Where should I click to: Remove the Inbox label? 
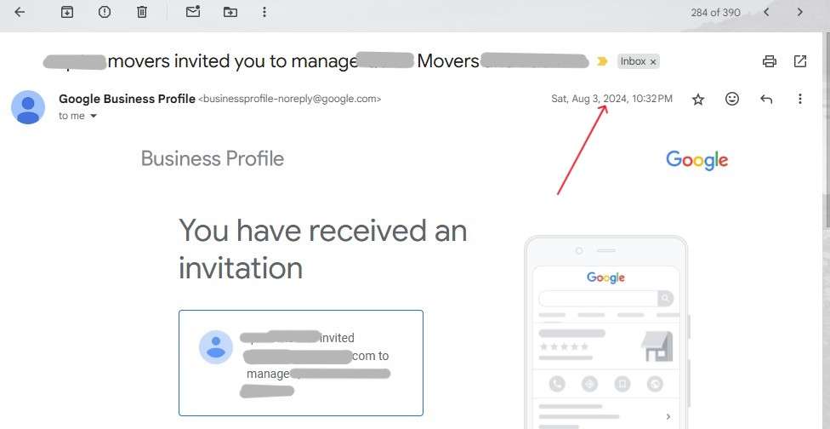point(652,62)
